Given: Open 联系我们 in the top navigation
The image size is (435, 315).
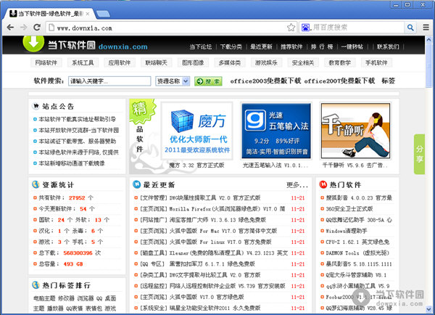Looking at the screenshot, I should point(388,46).
